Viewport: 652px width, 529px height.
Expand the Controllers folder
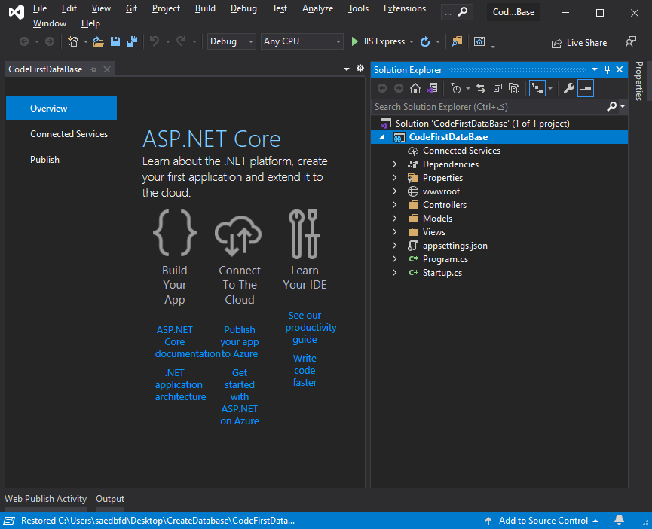394,205
